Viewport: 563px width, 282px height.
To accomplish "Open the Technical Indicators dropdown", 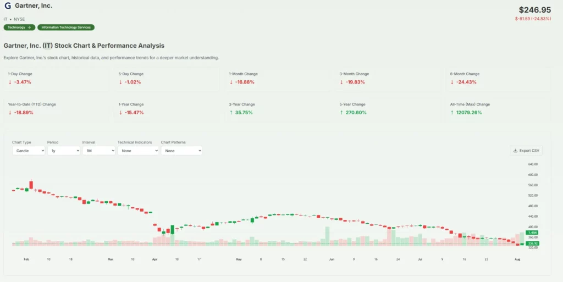I will [138, 151].
